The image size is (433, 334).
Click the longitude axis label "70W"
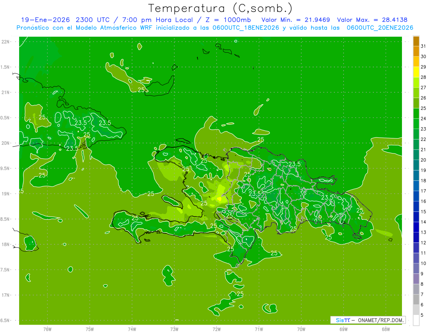click(301, 329)
